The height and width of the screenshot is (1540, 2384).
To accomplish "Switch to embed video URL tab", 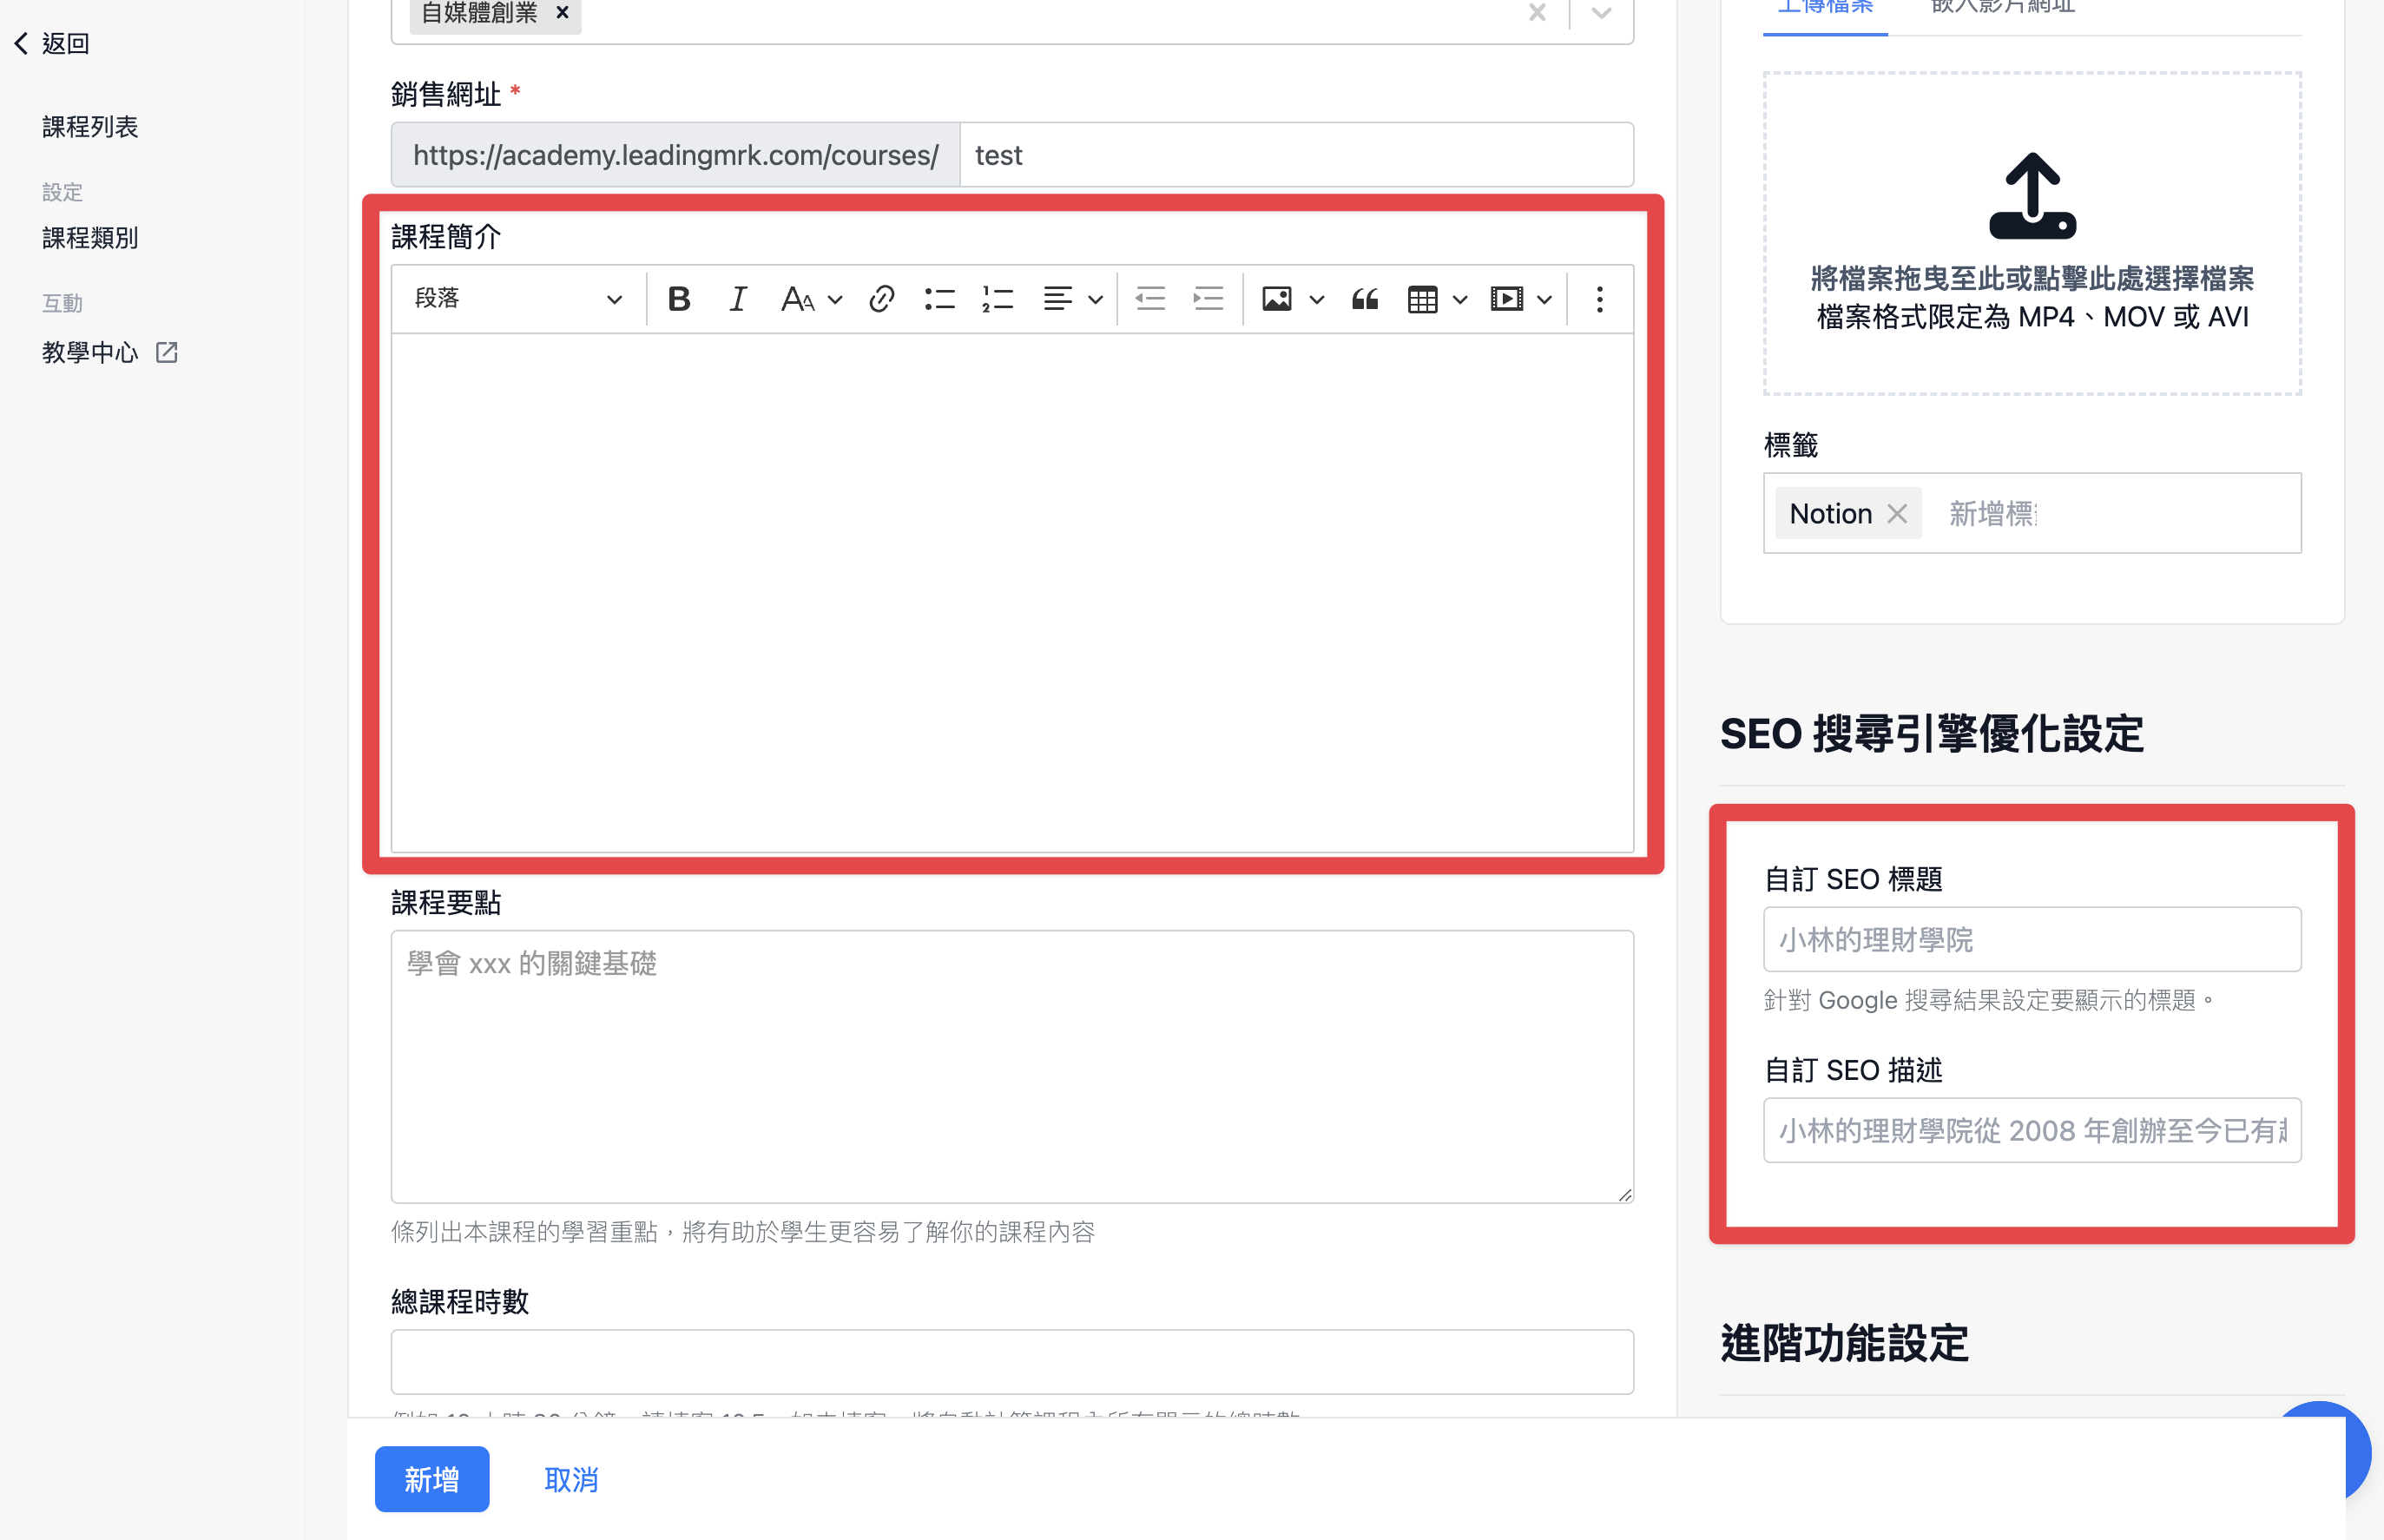I will pyautogui.click(x=2003, y=9).
